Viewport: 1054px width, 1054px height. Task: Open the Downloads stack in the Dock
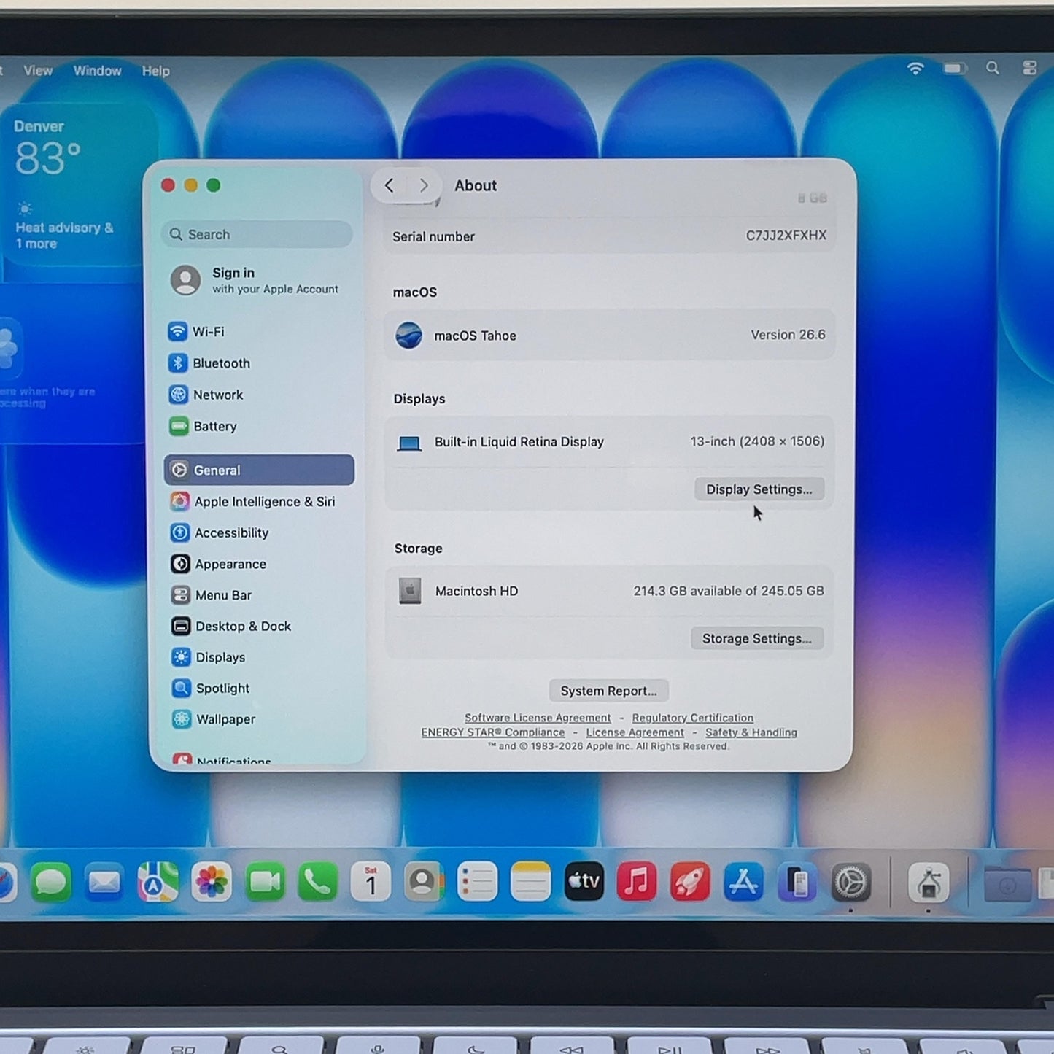pyautogui.click(x=1007, y=883)
